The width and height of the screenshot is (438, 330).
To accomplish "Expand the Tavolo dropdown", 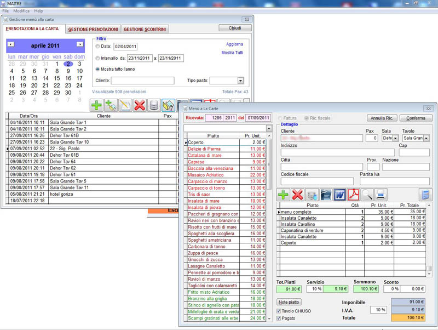I will click(427, 139).
